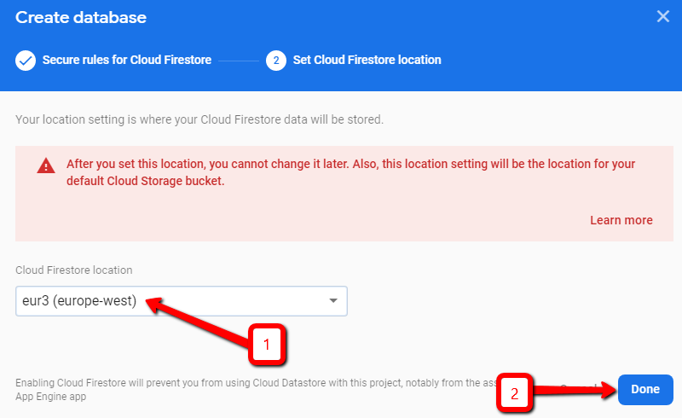Go to Secure rules for Cloud Firestore step
The width and height of the screenshot is (682, 418).
[126, 61]
